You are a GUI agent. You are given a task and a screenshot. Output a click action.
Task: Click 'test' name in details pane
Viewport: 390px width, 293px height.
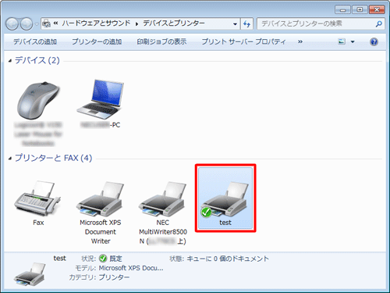coord(60,259)
